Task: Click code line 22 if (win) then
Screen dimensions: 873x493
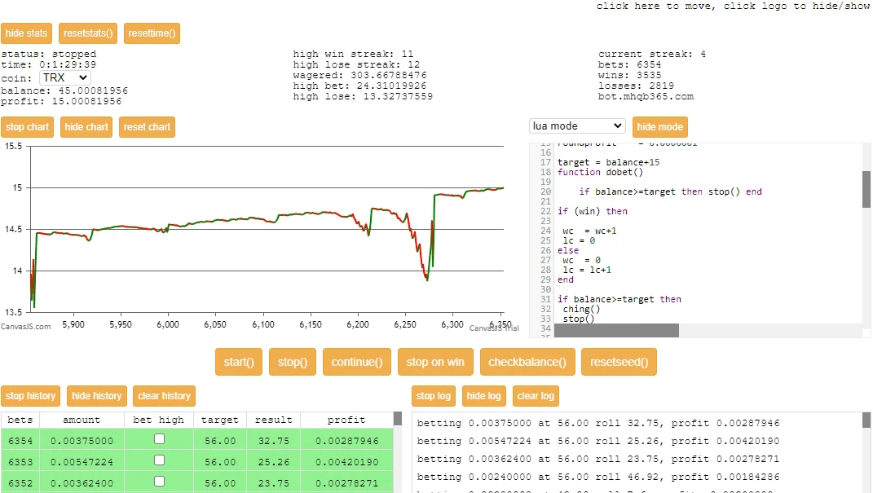Action: [593, 211]
